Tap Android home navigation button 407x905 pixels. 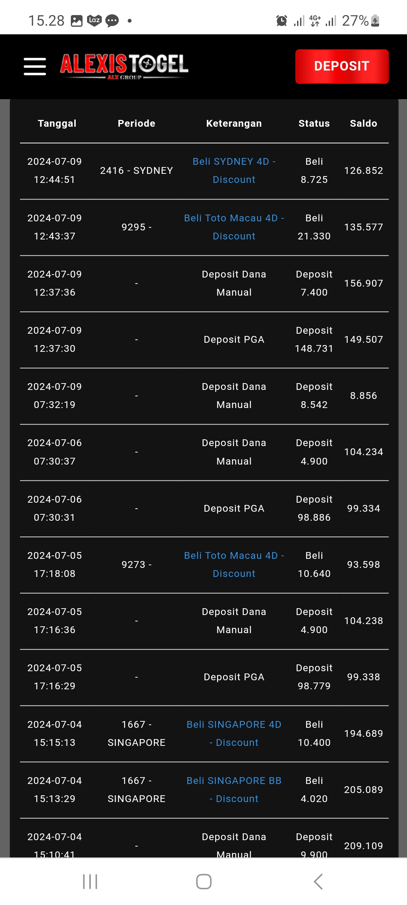click(203, 882)
